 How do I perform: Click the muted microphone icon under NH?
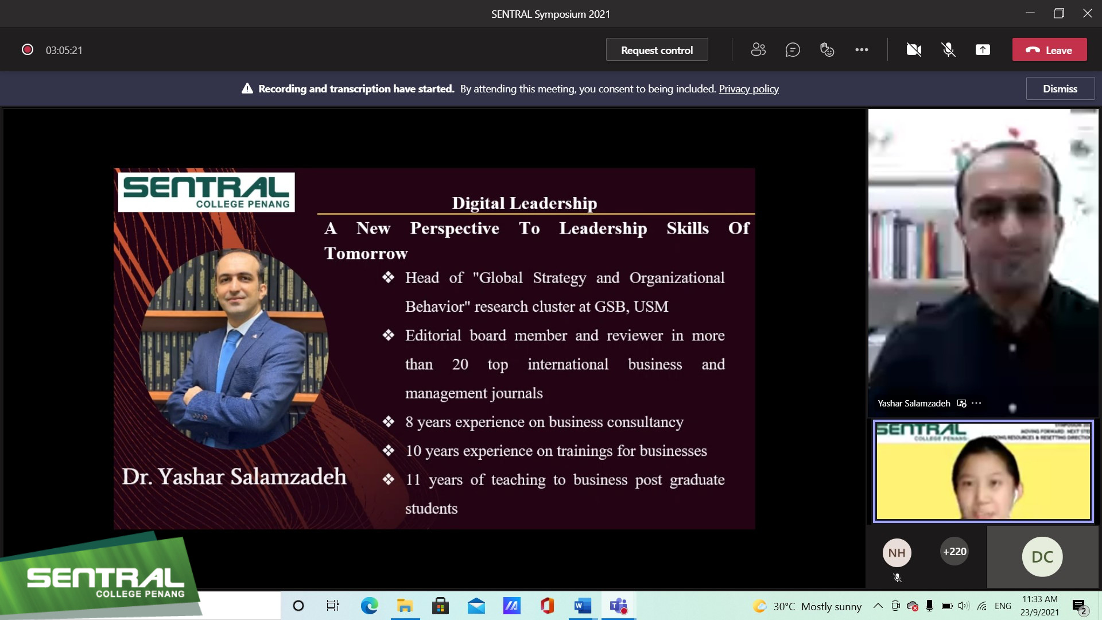[x=897, y=578]
